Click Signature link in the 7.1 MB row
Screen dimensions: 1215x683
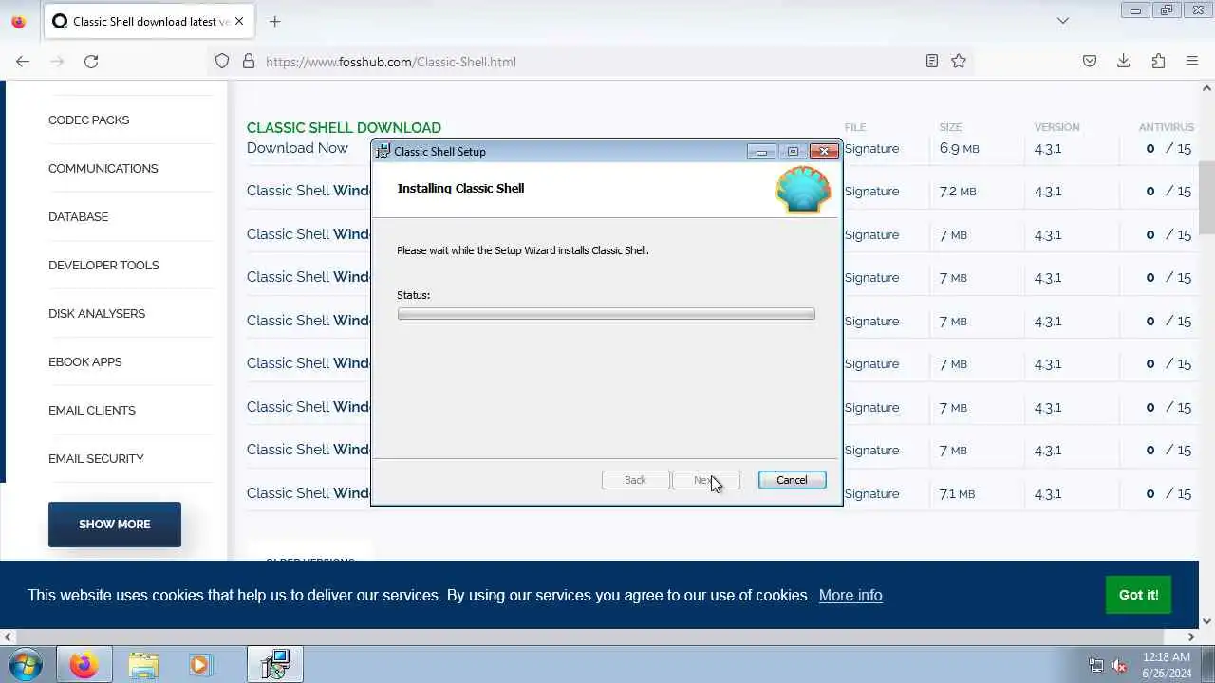871,494
